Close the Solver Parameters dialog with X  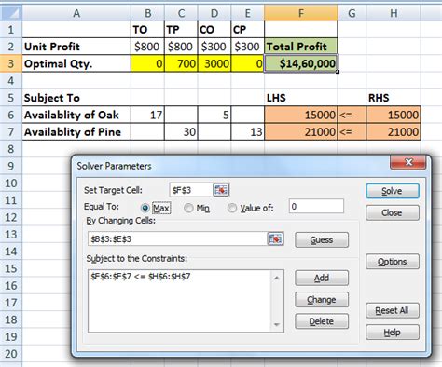pos(408,162)
